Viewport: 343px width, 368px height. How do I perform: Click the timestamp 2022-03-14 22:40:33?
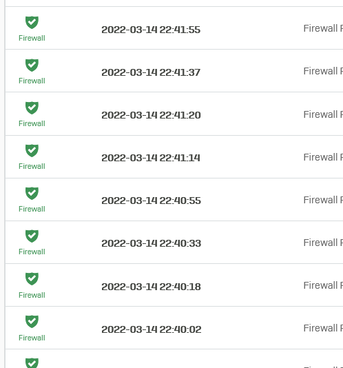point(152,243)
